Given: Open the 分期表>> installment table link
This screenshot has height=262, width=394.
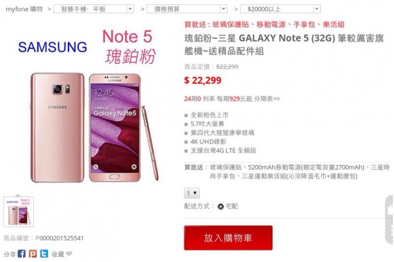Looking at the screenshot, I should (267, 98).
